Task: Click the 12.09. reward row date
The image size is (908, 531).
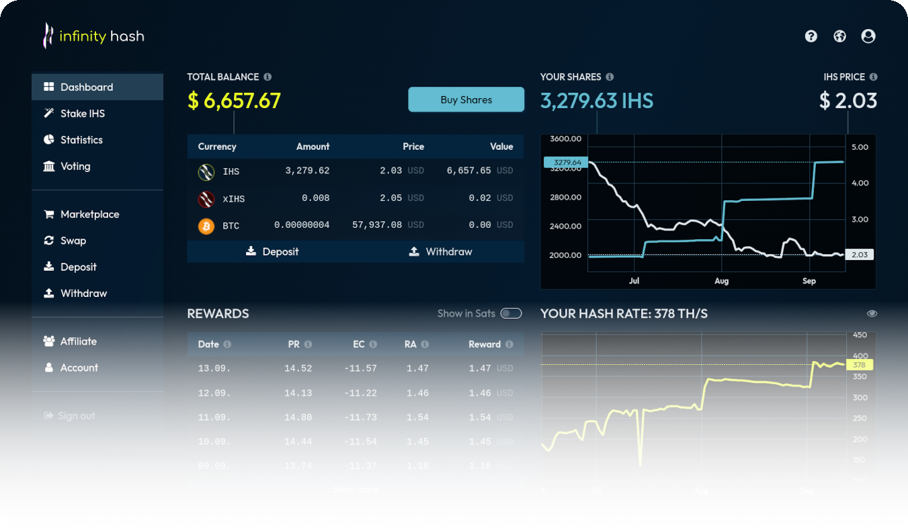Action: pos(214,393)
